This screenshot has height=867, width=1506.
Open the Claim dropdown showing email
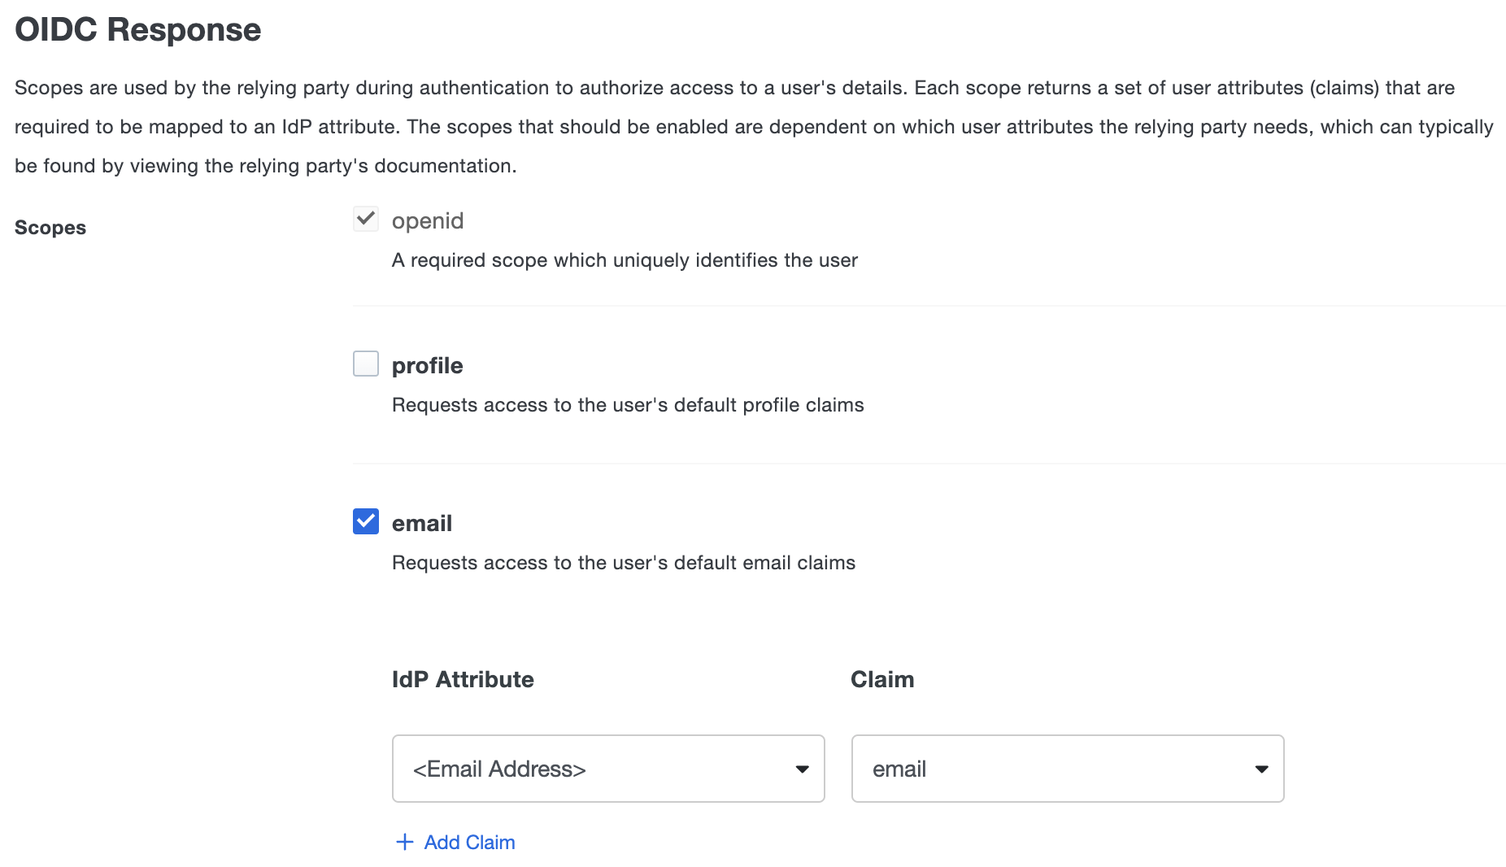pyautogui.click(x=1067, y=769)
